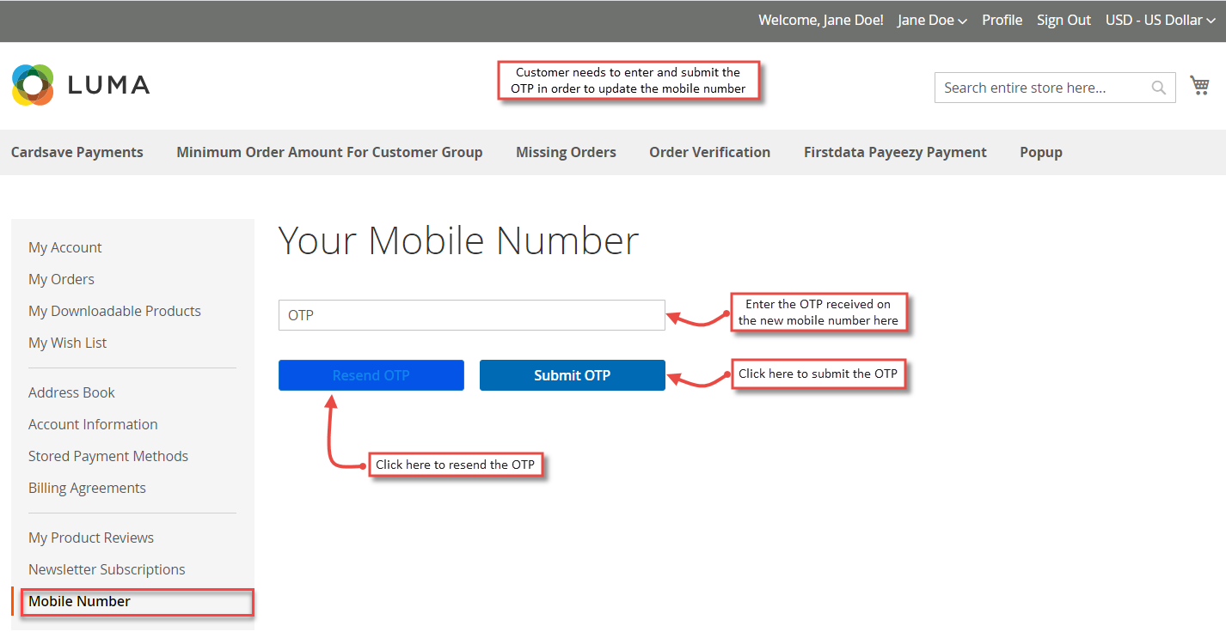Screen dimensions: 1226x638
Task: Open the shopping cart icon
Action: click(1199, 84)
